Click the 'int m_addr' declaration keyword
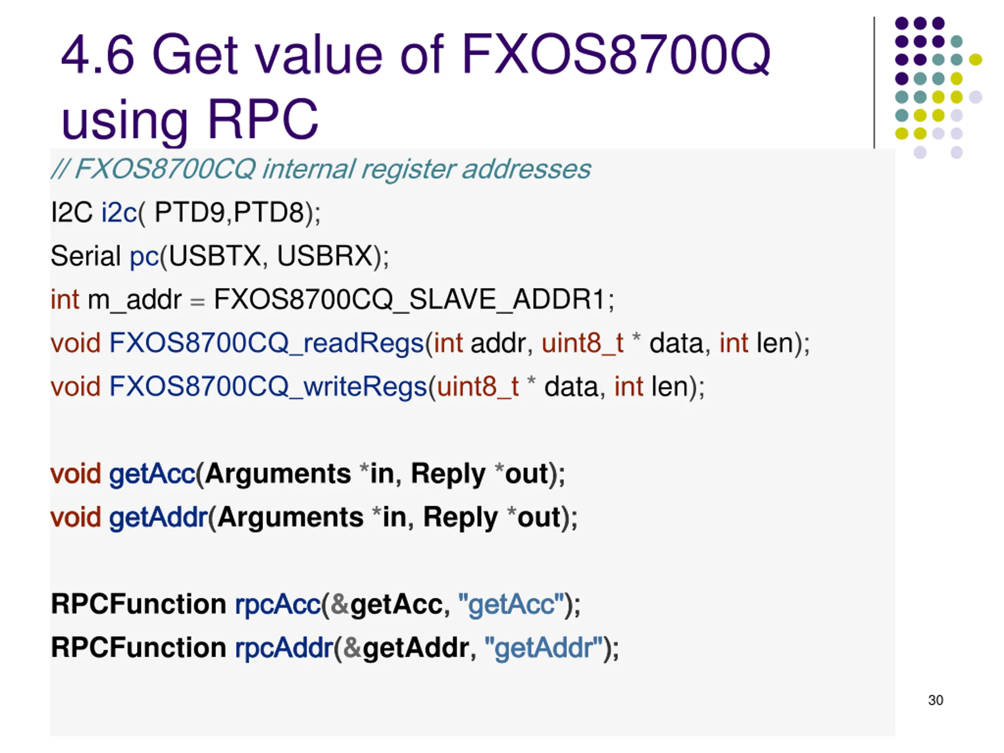Image resolution: width=1004 pixels, height=753 pixels. point(65,300)
